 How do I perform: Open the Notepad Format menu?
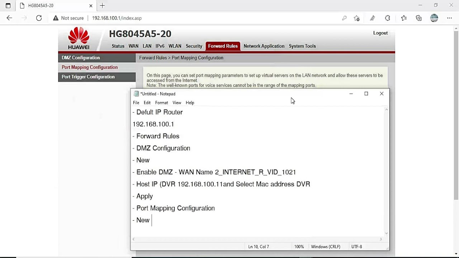coord(161,103)
